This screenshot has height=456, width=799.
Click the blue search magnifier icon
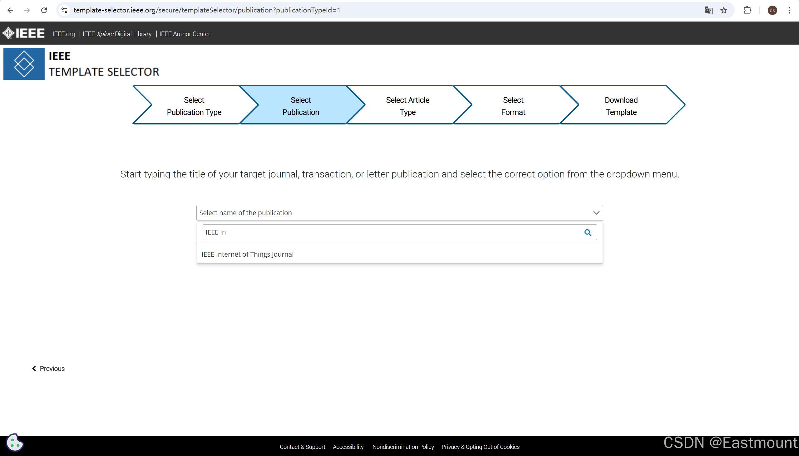pos(587,232)
